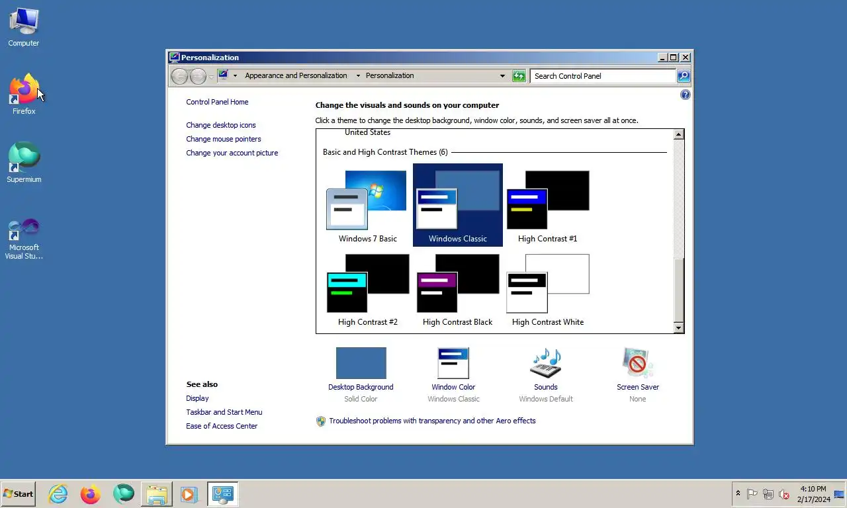847x508 pixels.
Task: Select the Windows Classic theme
Action: tap(458, 205)
